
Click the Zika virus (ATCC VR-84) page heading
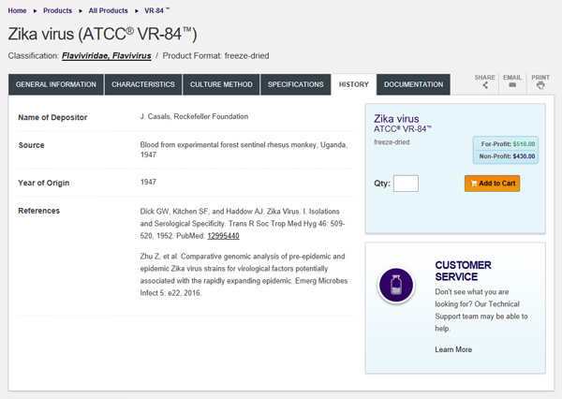tap(102, 35)
